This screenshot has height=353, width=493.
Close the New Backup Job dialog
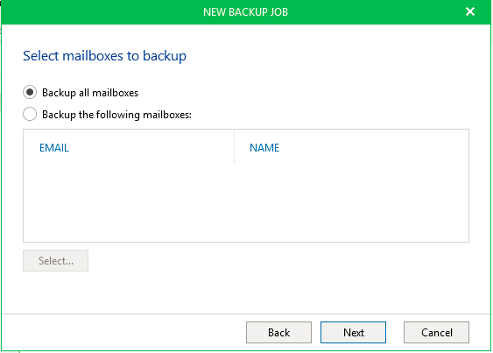click(469, 11)
